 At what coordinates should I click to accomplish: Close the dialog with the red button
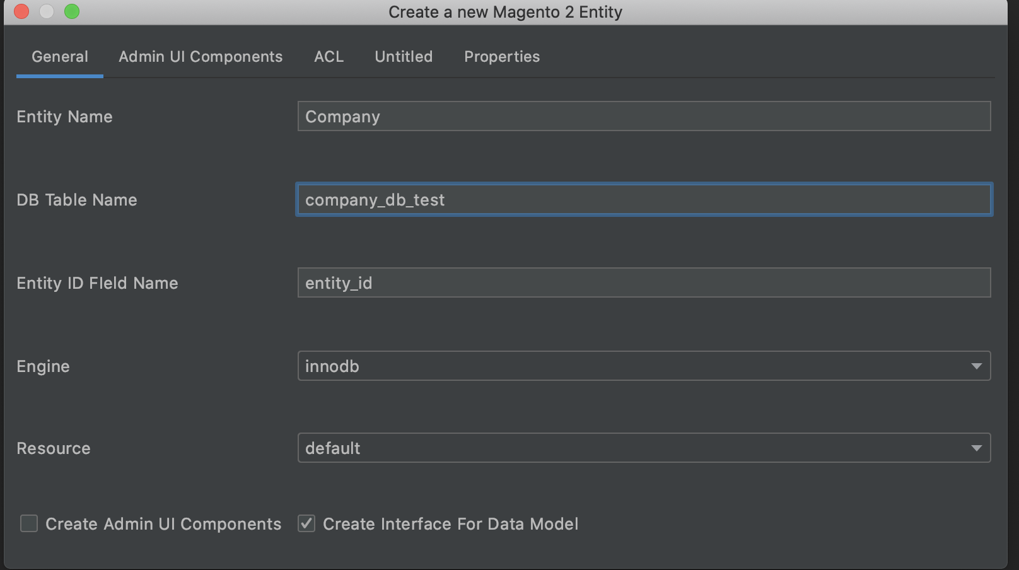click(21, 11)
